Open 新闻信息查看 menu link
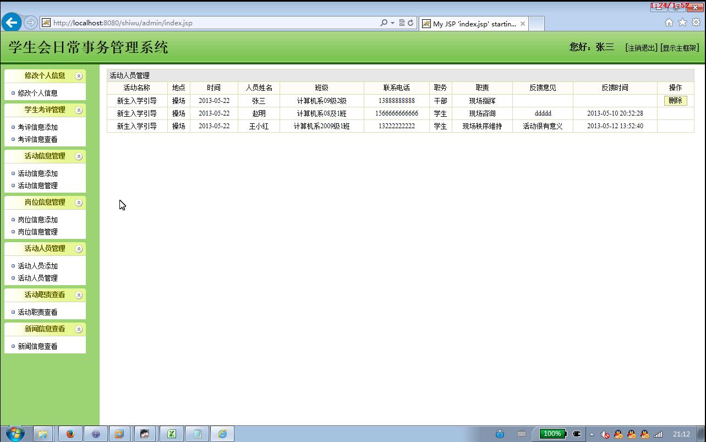 37,346
